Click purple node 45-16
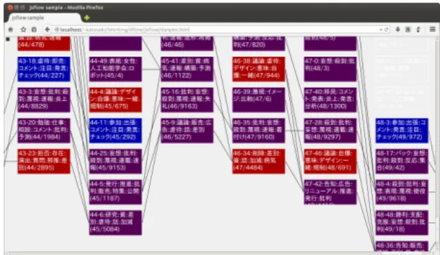Viewport: 440px width, 255px height. pos(187,100)
